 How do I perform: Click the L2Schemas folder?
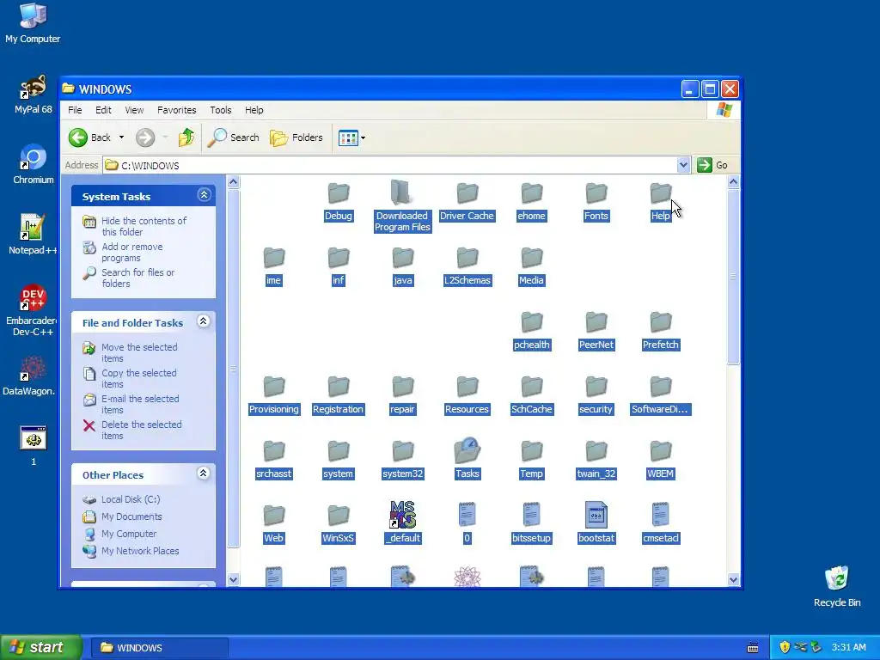pyautogui.click(x=467, y=267)
